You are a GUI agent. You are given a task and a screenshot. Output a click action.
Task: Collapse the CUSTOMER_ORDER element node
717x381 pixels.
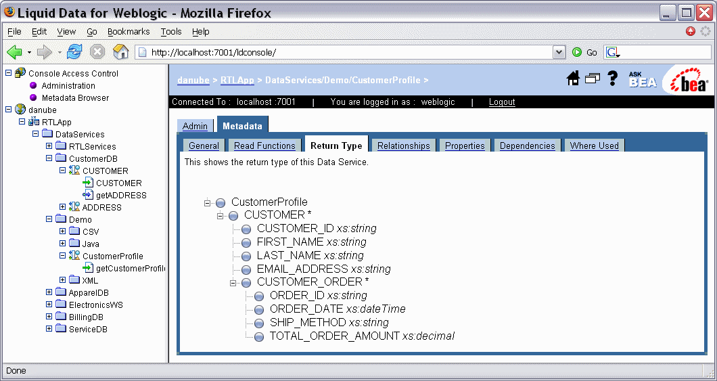233,283
